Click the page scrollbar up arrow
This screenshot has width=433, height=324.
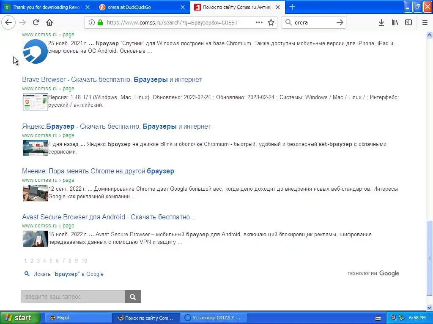(430, 35)
